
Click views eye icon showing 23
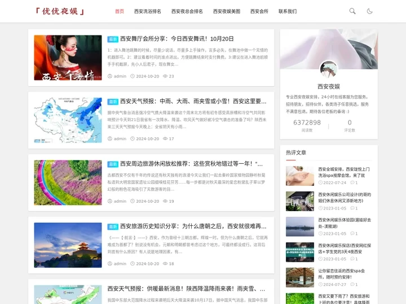[165, 76]
